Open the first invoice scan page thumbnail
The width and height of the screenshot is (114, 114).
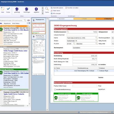coord(39,48)
